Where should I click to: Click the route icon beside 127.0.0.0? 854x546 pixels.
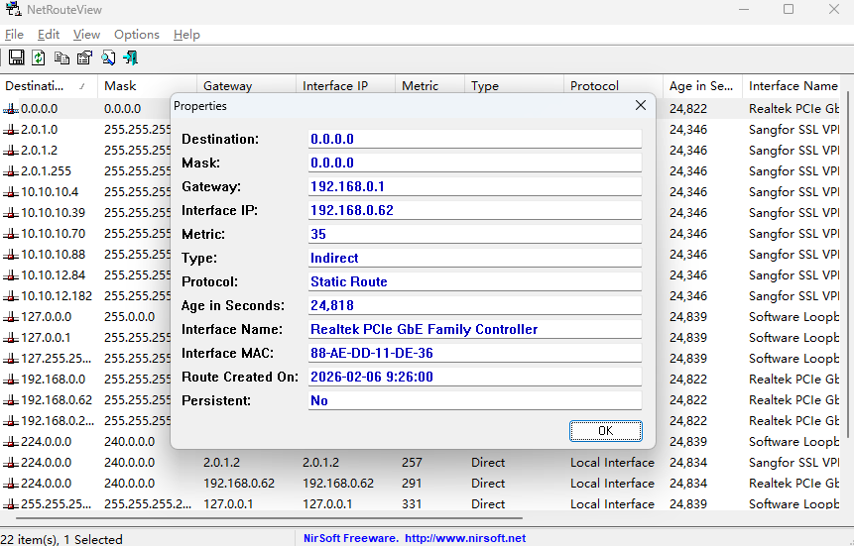11,317
